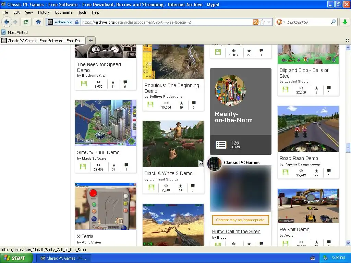Bookmark this page with the star icon
Viewport: 351px width, 263px height.
pyautogui.click(x=262, y=22)
